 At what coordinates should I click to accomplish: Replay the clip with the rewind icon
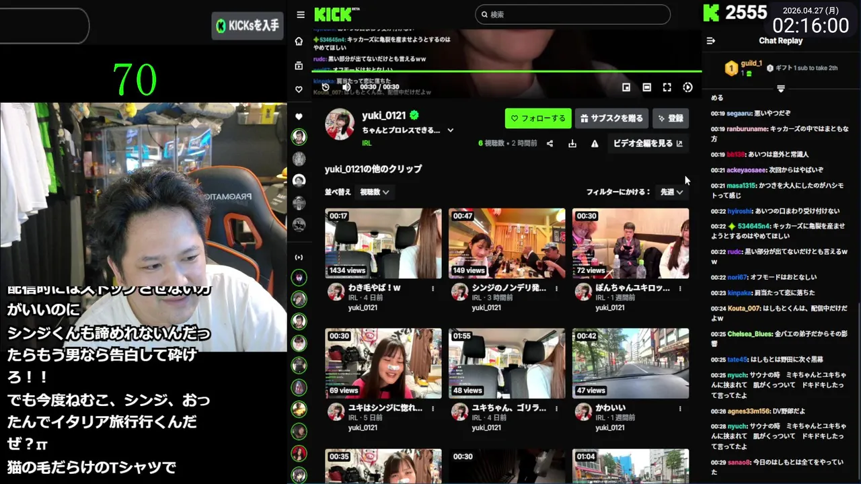tap(326, 87)
